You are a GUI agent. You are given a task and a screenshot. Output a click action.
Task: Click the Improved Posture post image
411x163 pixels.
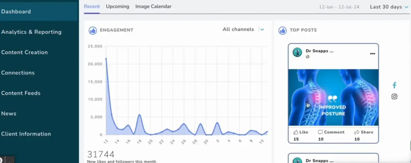(333, 97)
